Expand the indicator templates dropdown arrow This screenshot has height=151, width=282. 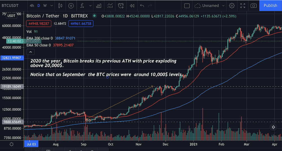[x=90, y=6]
